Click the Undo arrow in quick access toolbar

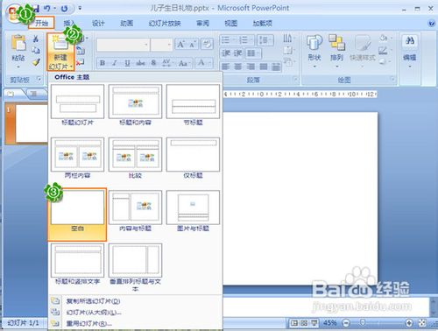point(46,9)
